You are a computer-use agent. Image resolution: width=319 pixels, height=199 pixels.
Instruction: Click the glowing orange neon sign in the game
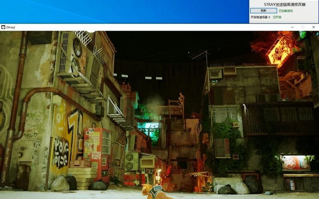(281, 51)
